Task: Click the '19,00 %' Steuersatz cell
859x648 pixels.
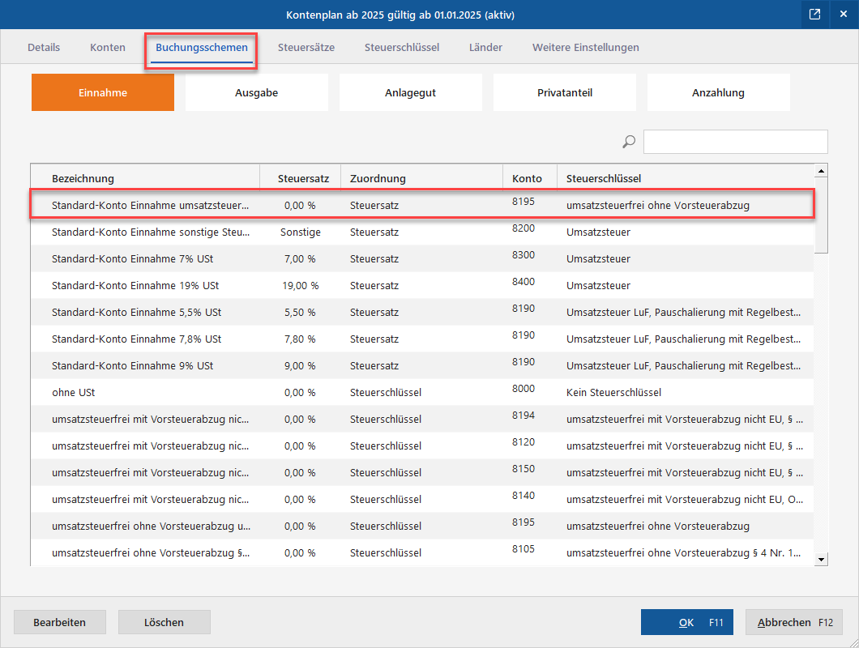Action: (300, 285)
